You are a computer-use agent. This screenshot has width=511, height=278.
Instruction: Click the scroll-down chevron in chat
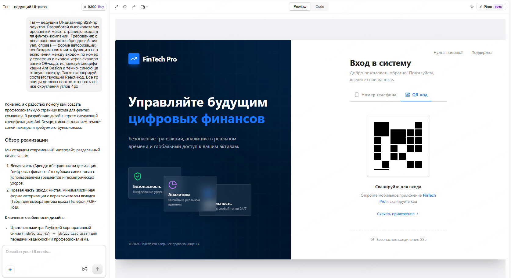54,234
